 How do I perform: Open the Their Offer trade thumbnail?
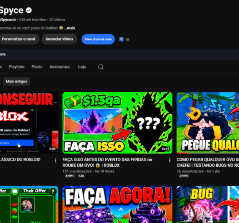click(x=29, y=205)
